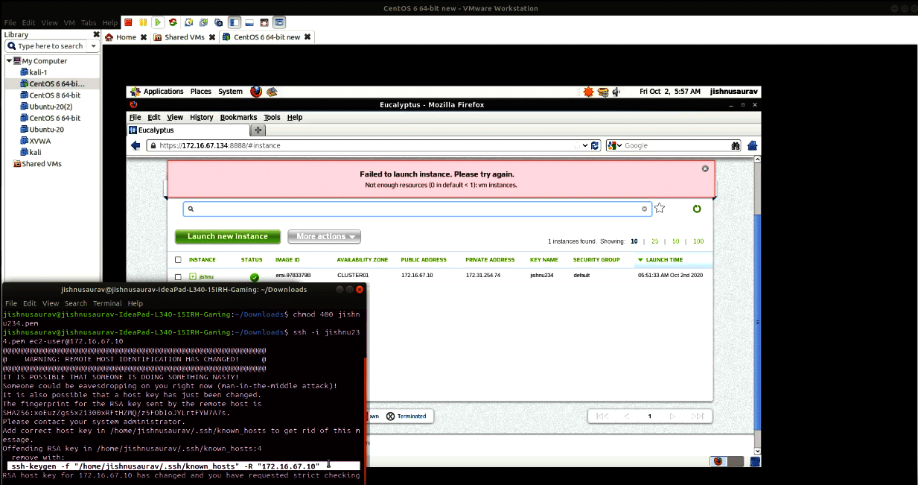
Task: Click the Launch new instance button
Action: [x=227, y=237]
